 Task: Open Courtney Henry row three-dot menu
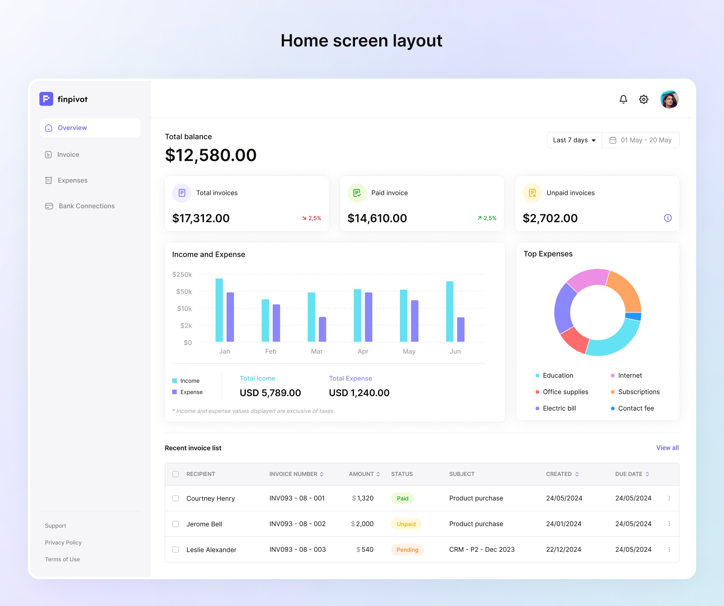[x=669, y=498]
